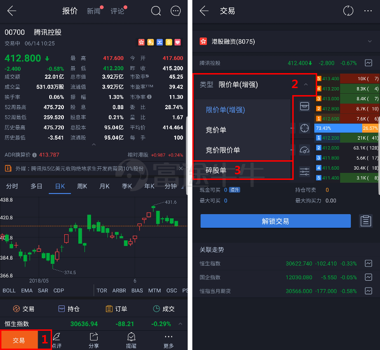Select the 多日 chart tab

coord(36,186)
